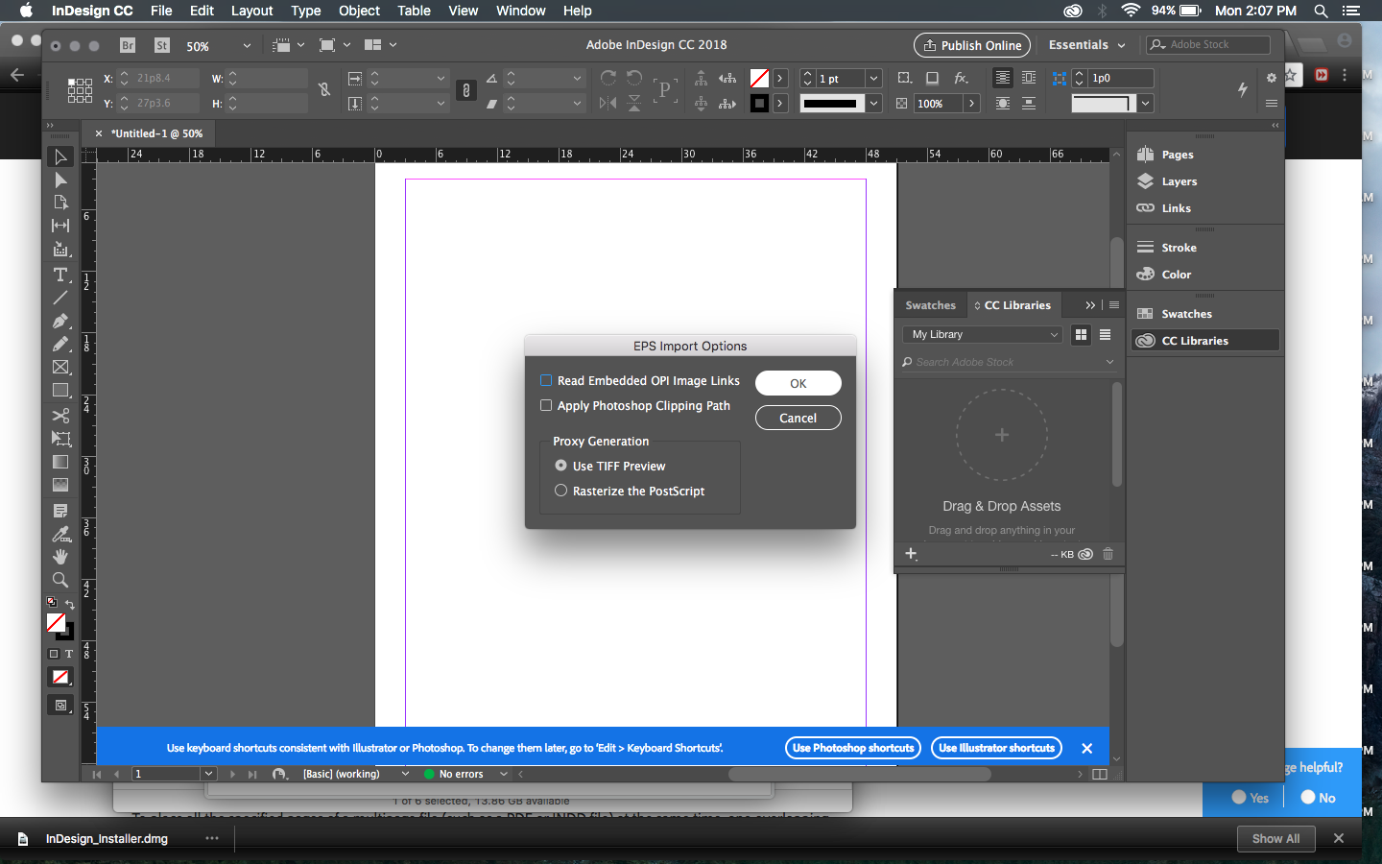This screenshot has height=864, width=1382.
Task: Add content plus icon in CC Libraries
Action: [912, 554]
